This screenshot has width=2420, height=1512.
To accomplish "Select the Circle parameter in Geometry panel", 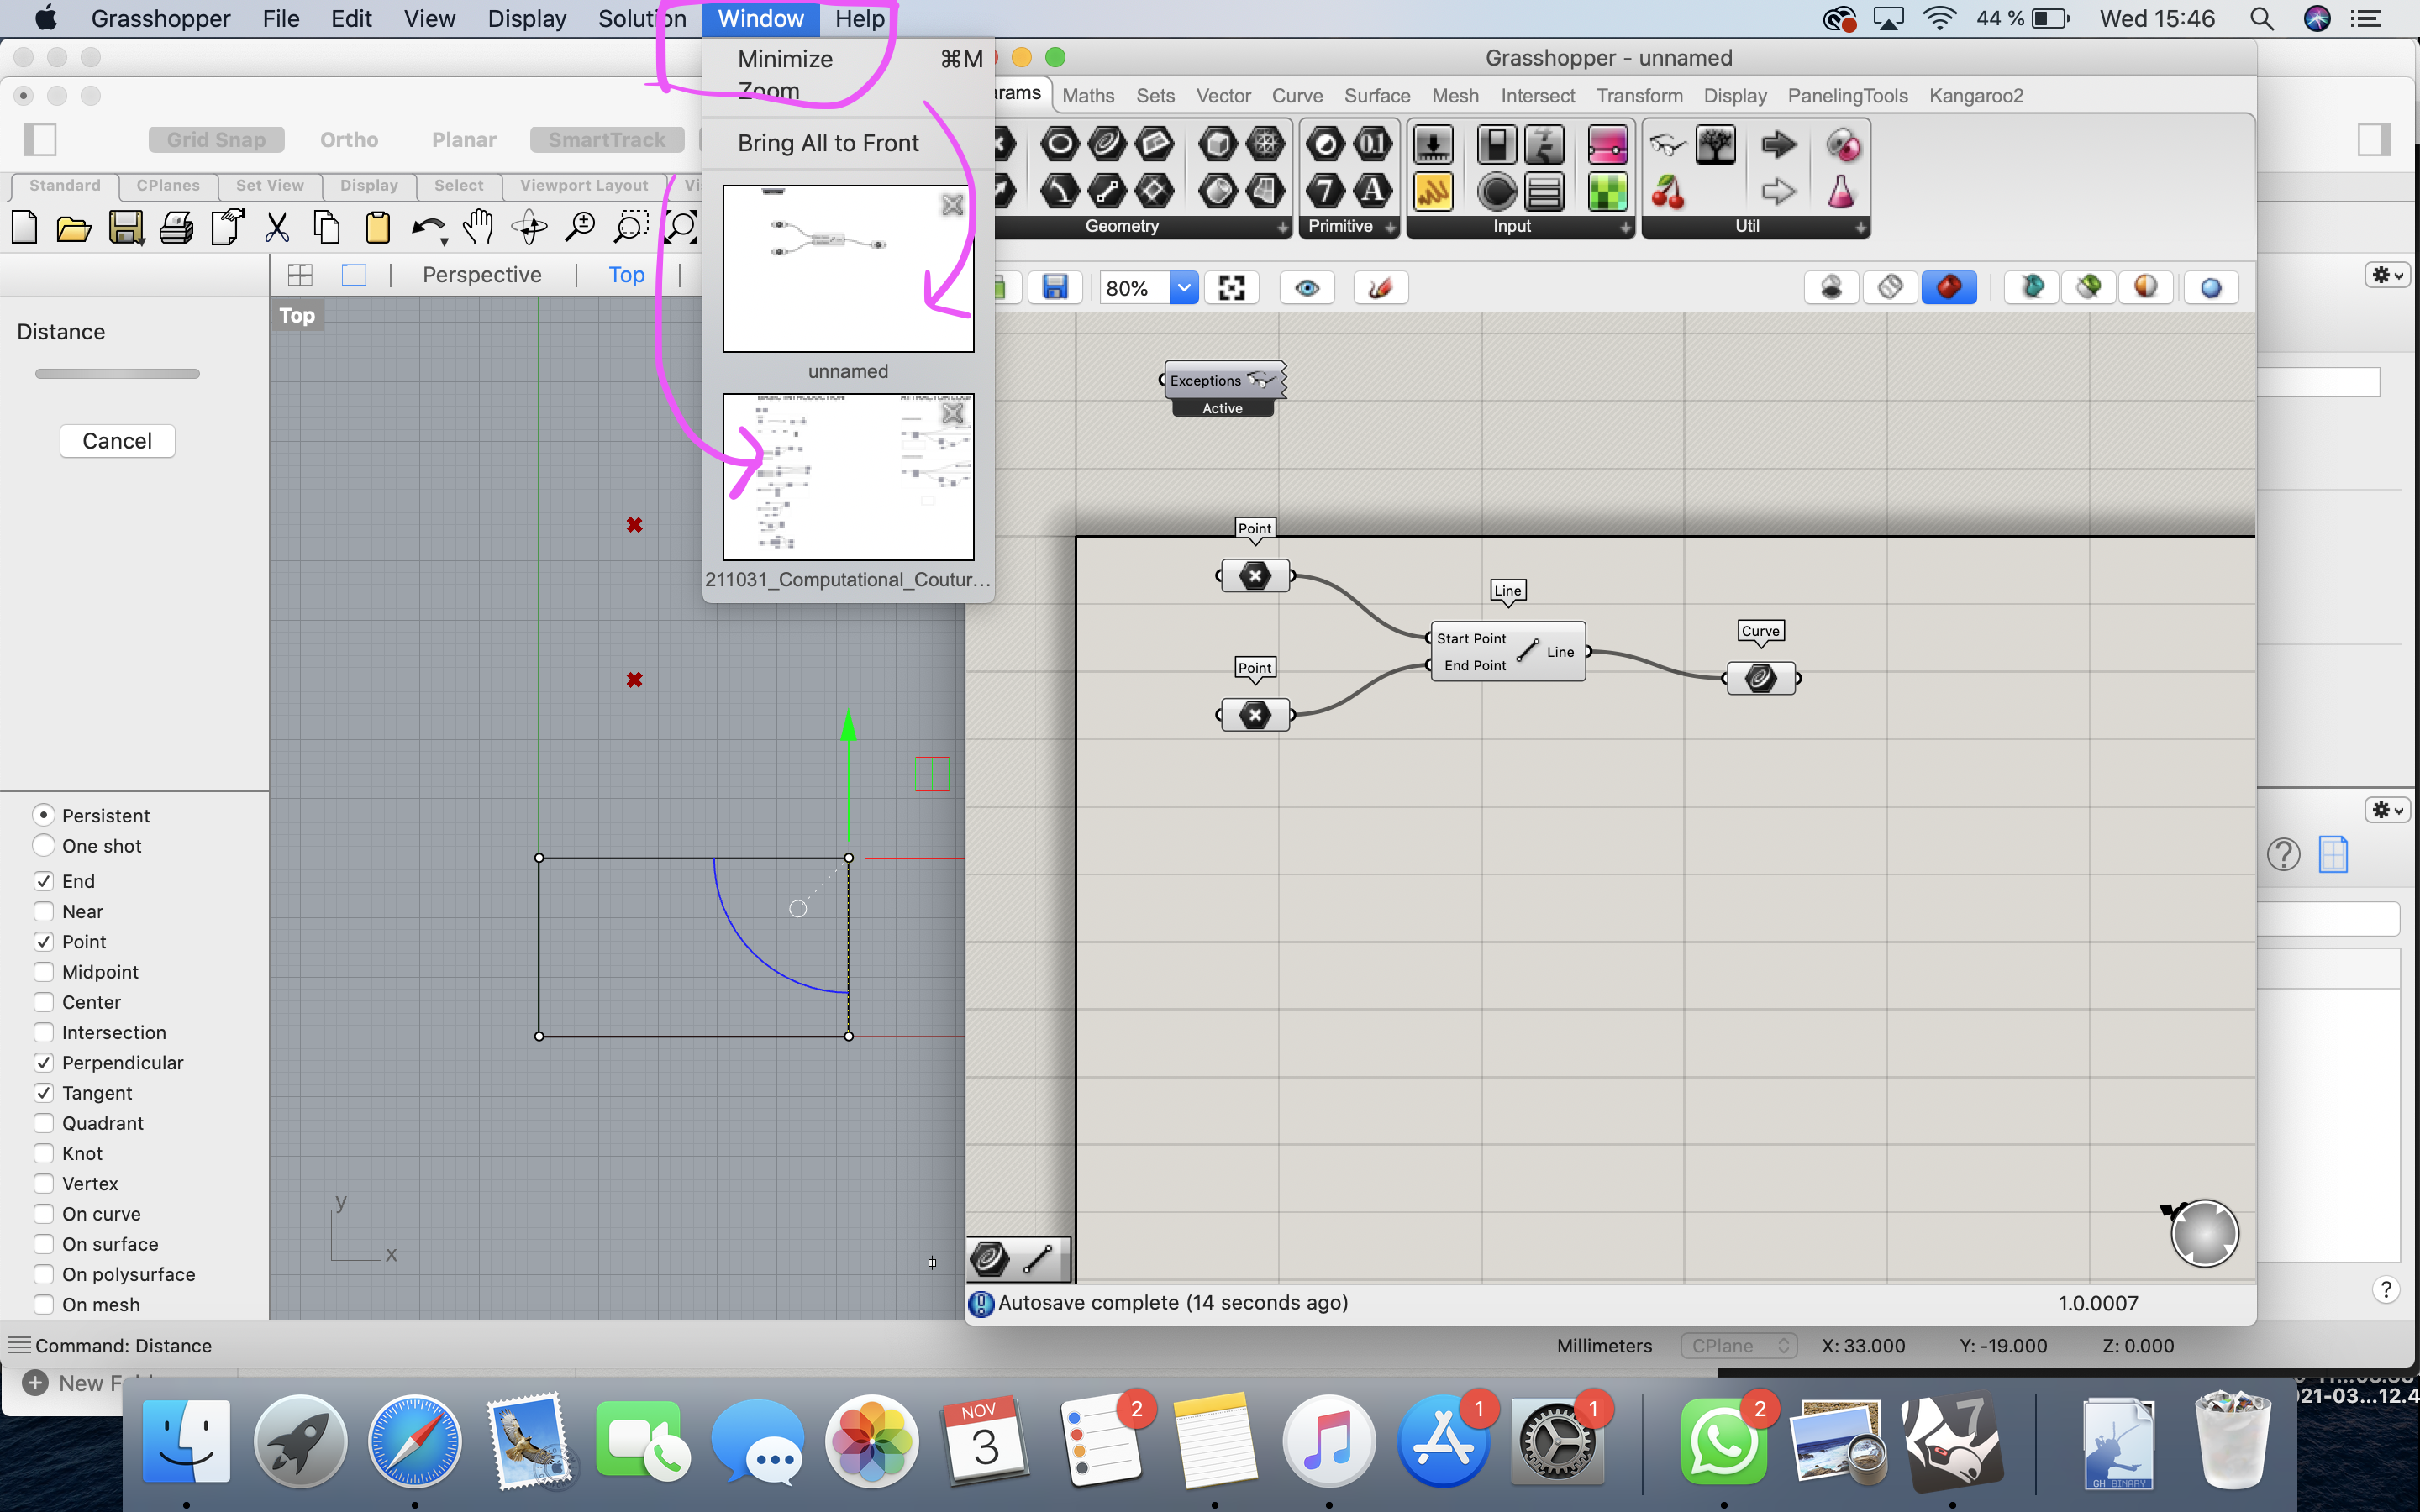I will pos(1060,145).
